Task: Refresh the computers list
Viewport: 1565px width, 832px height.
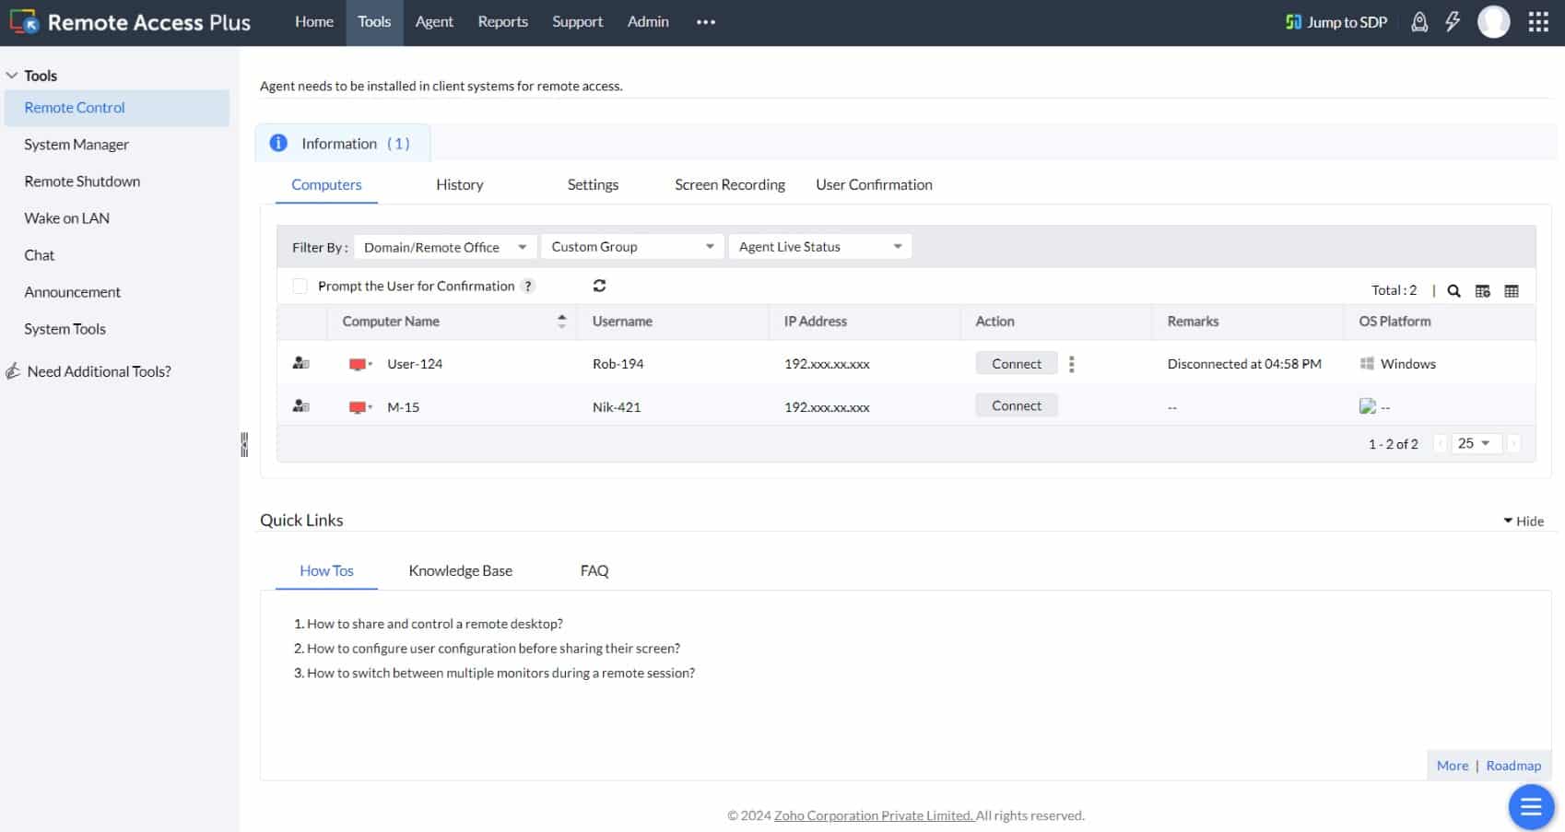Action: pyautogui.click(x=599, y=286)
